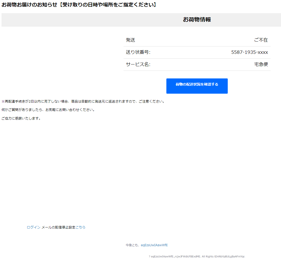This screenshot has height=265, width=281.
Task: Click the こちら unsubscribe link
Action: [80, 227]
